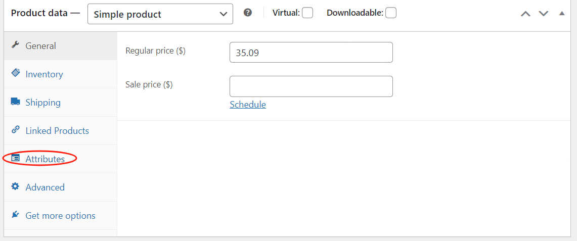Click the Attributes list icon

(x=15, y=159)
